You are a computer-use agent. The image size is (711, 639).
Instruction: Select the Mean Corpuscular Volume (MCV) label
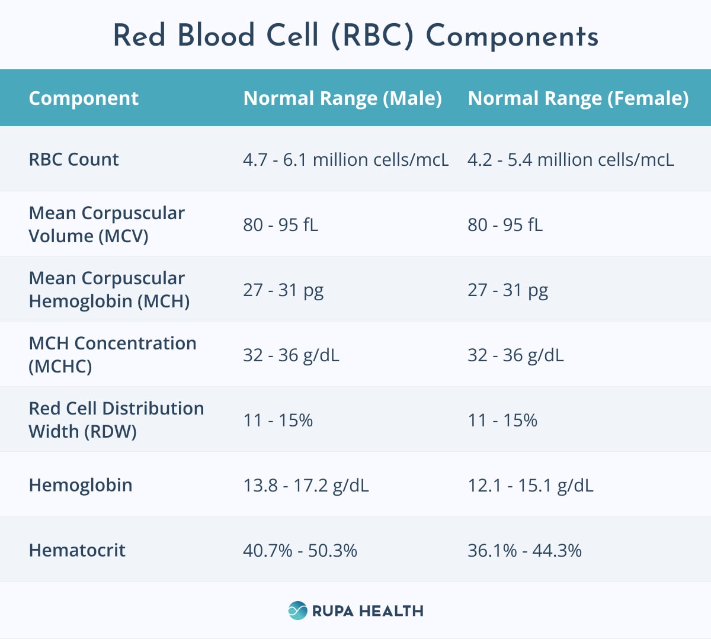[107, 224]
